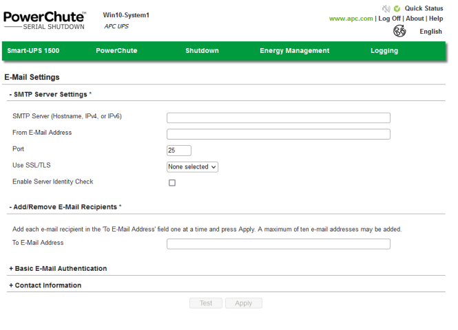Collapse Add/Remove E-Mail Recipients section
Viewport: 458px width, 330px height.
(65, 207)
